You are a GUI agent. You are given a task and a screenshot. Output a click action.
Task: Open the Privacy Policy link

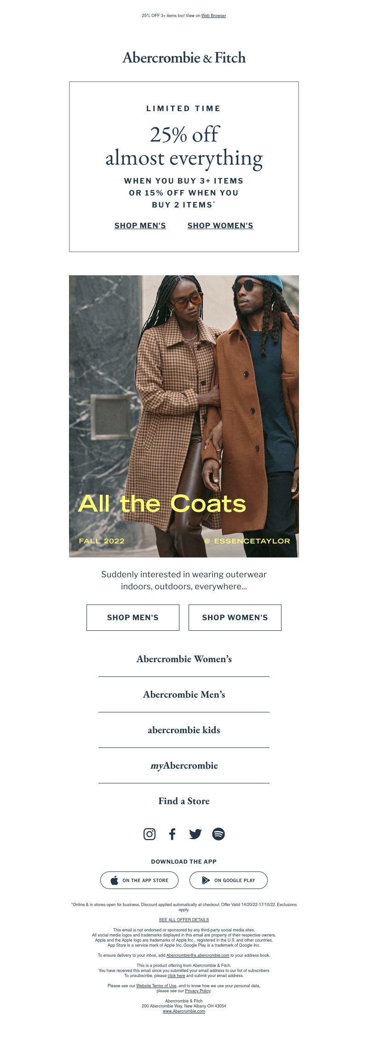[x=198, y=990]
